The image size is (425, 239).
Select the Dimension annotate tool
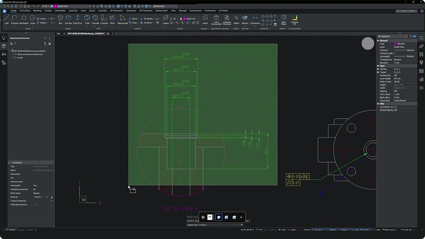pyautogui.click(x=255, y=19)
